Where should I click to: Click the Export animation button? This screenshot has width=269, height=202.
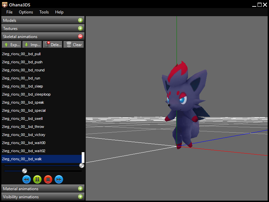tap(12, 44)
